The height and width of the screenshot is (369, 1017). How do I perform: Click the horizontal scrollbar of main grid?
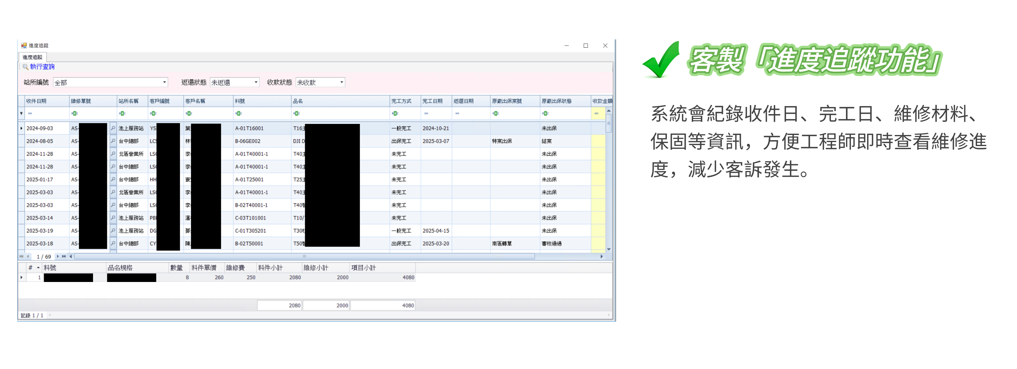pos(304,256)
